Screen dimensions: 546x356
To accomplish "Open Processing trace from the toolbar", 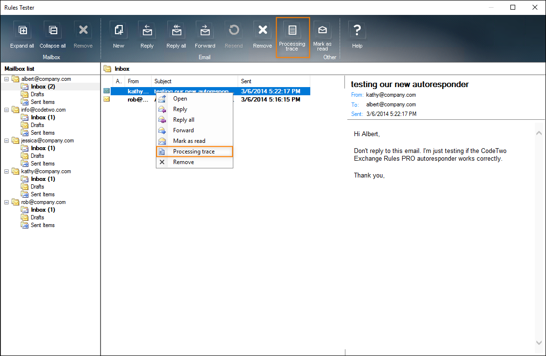I will click(292, 37).
